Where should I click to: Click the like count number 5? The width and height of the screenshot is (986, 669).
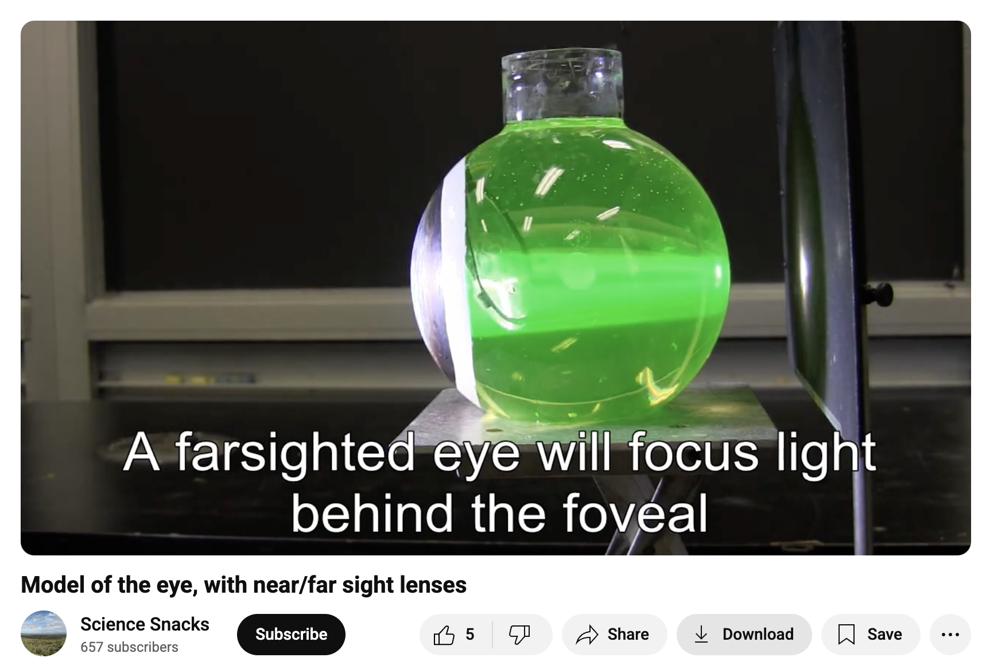coord(469,635)
